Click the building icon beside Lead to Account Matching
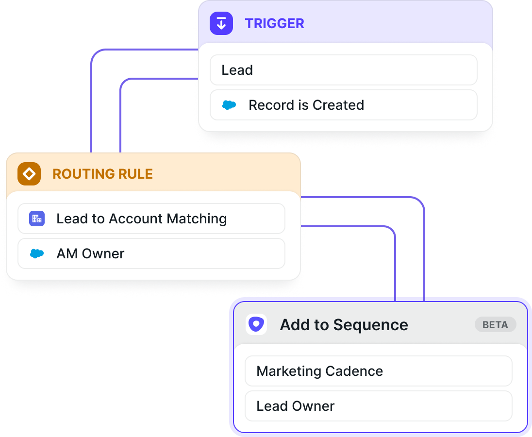The width and height of the screenshot is (532, 437). click(x=37, y=218)
